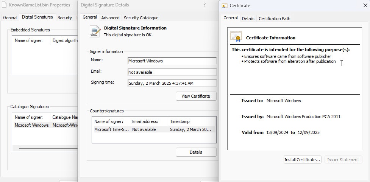Viewport: 370px width, 182px height.
Task: Click the expiry date 12/09/2025
Action: 309,132
